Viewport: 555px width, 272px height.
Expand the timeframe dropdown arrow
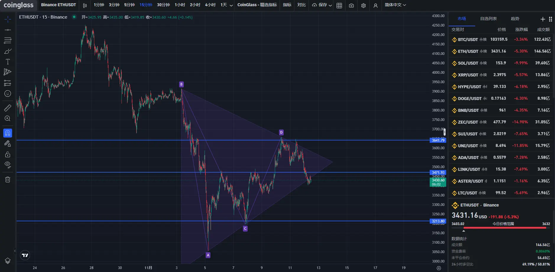click(x=231, y=5)
